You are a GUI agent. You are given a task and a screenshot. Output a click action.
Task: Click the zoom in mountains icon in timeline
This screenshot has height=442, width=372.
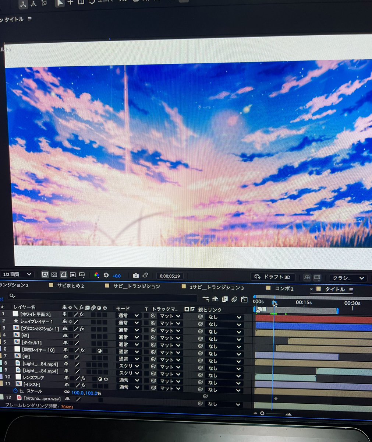click(x=288, y=414)
